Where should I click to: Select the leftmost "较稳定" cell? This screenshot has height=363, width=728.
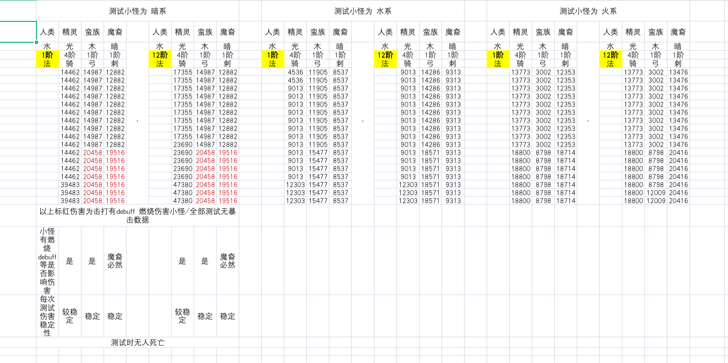[70, 316]
